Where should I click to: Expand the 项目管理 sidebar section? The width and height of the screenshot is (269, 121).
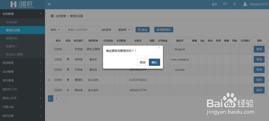(x=23, y=80)
